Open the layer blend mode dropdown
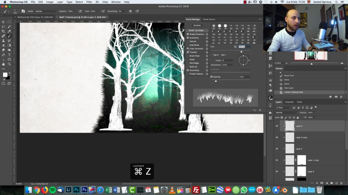Screen dimensions: 348x195 [x=286, y=113]
